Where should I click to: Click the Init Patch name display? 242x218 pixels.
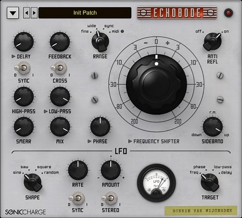click(85, 13)
